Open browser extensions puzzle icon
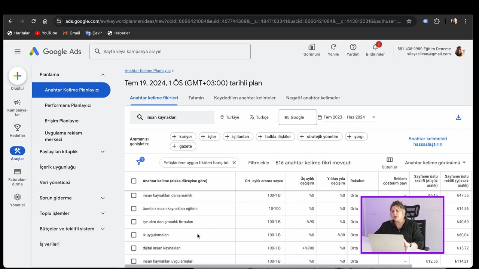 [437, 21]
